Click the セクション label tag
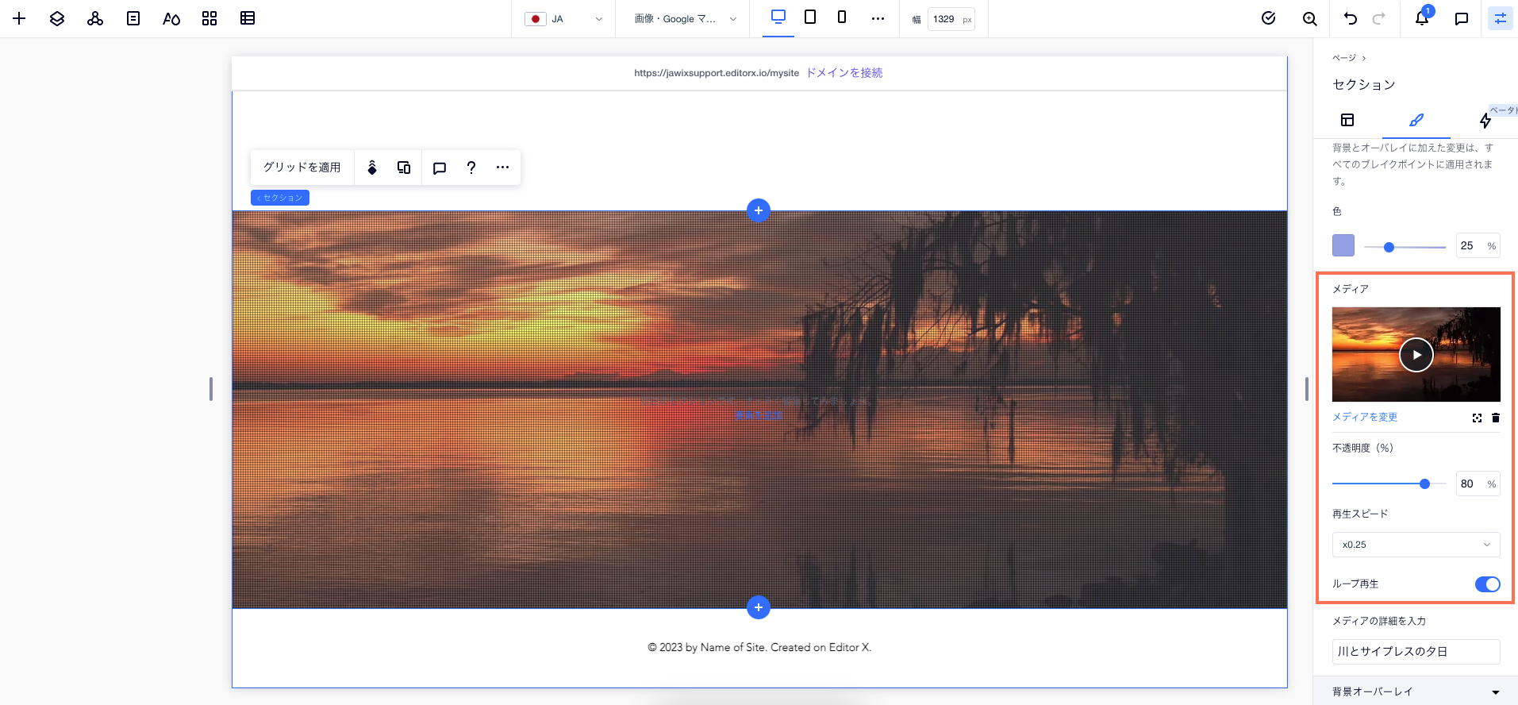Viewport: 1518px width, 705px height. coord(280,198)
